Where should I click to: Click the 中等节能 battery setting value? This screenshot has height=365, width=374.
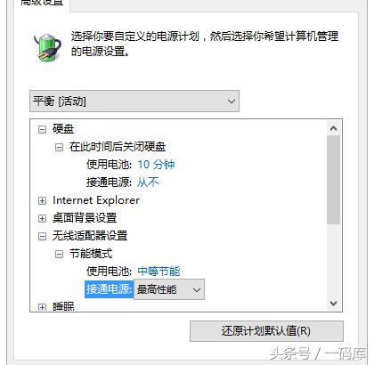pyautogui.click(x=159, y=272)
